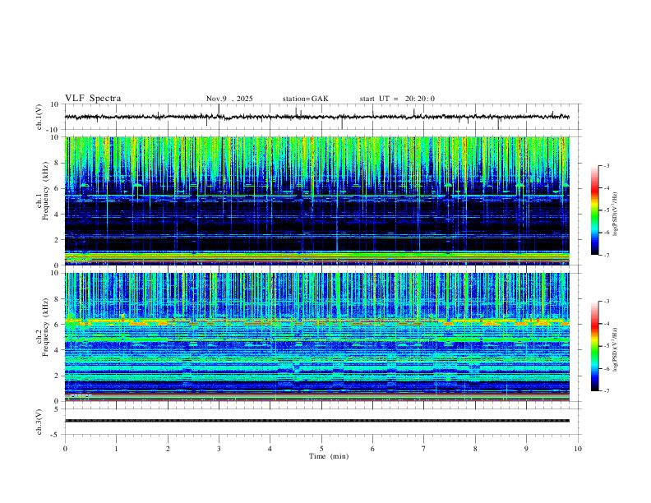
Task: Click the "-7" label on ch.2 colorbar
Action: click(606, 391)
